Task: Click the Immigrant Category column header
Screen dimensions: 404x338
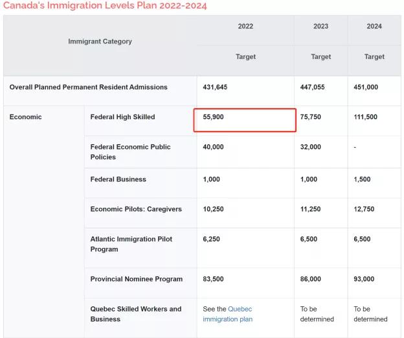Action: [x=100, y=41]
